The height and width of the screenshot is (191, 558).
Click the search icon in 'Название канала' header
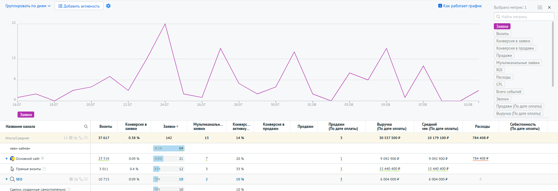click(86, 127)
